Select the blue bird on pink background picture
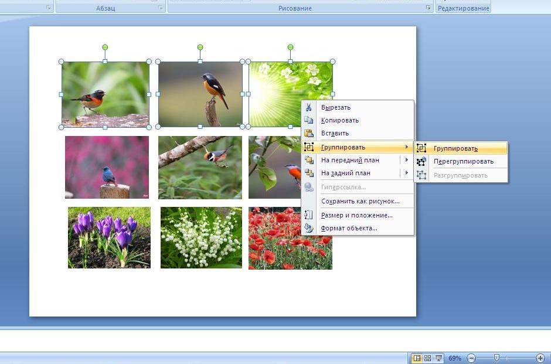The image size is (551, 364). [x=107, y=167]
